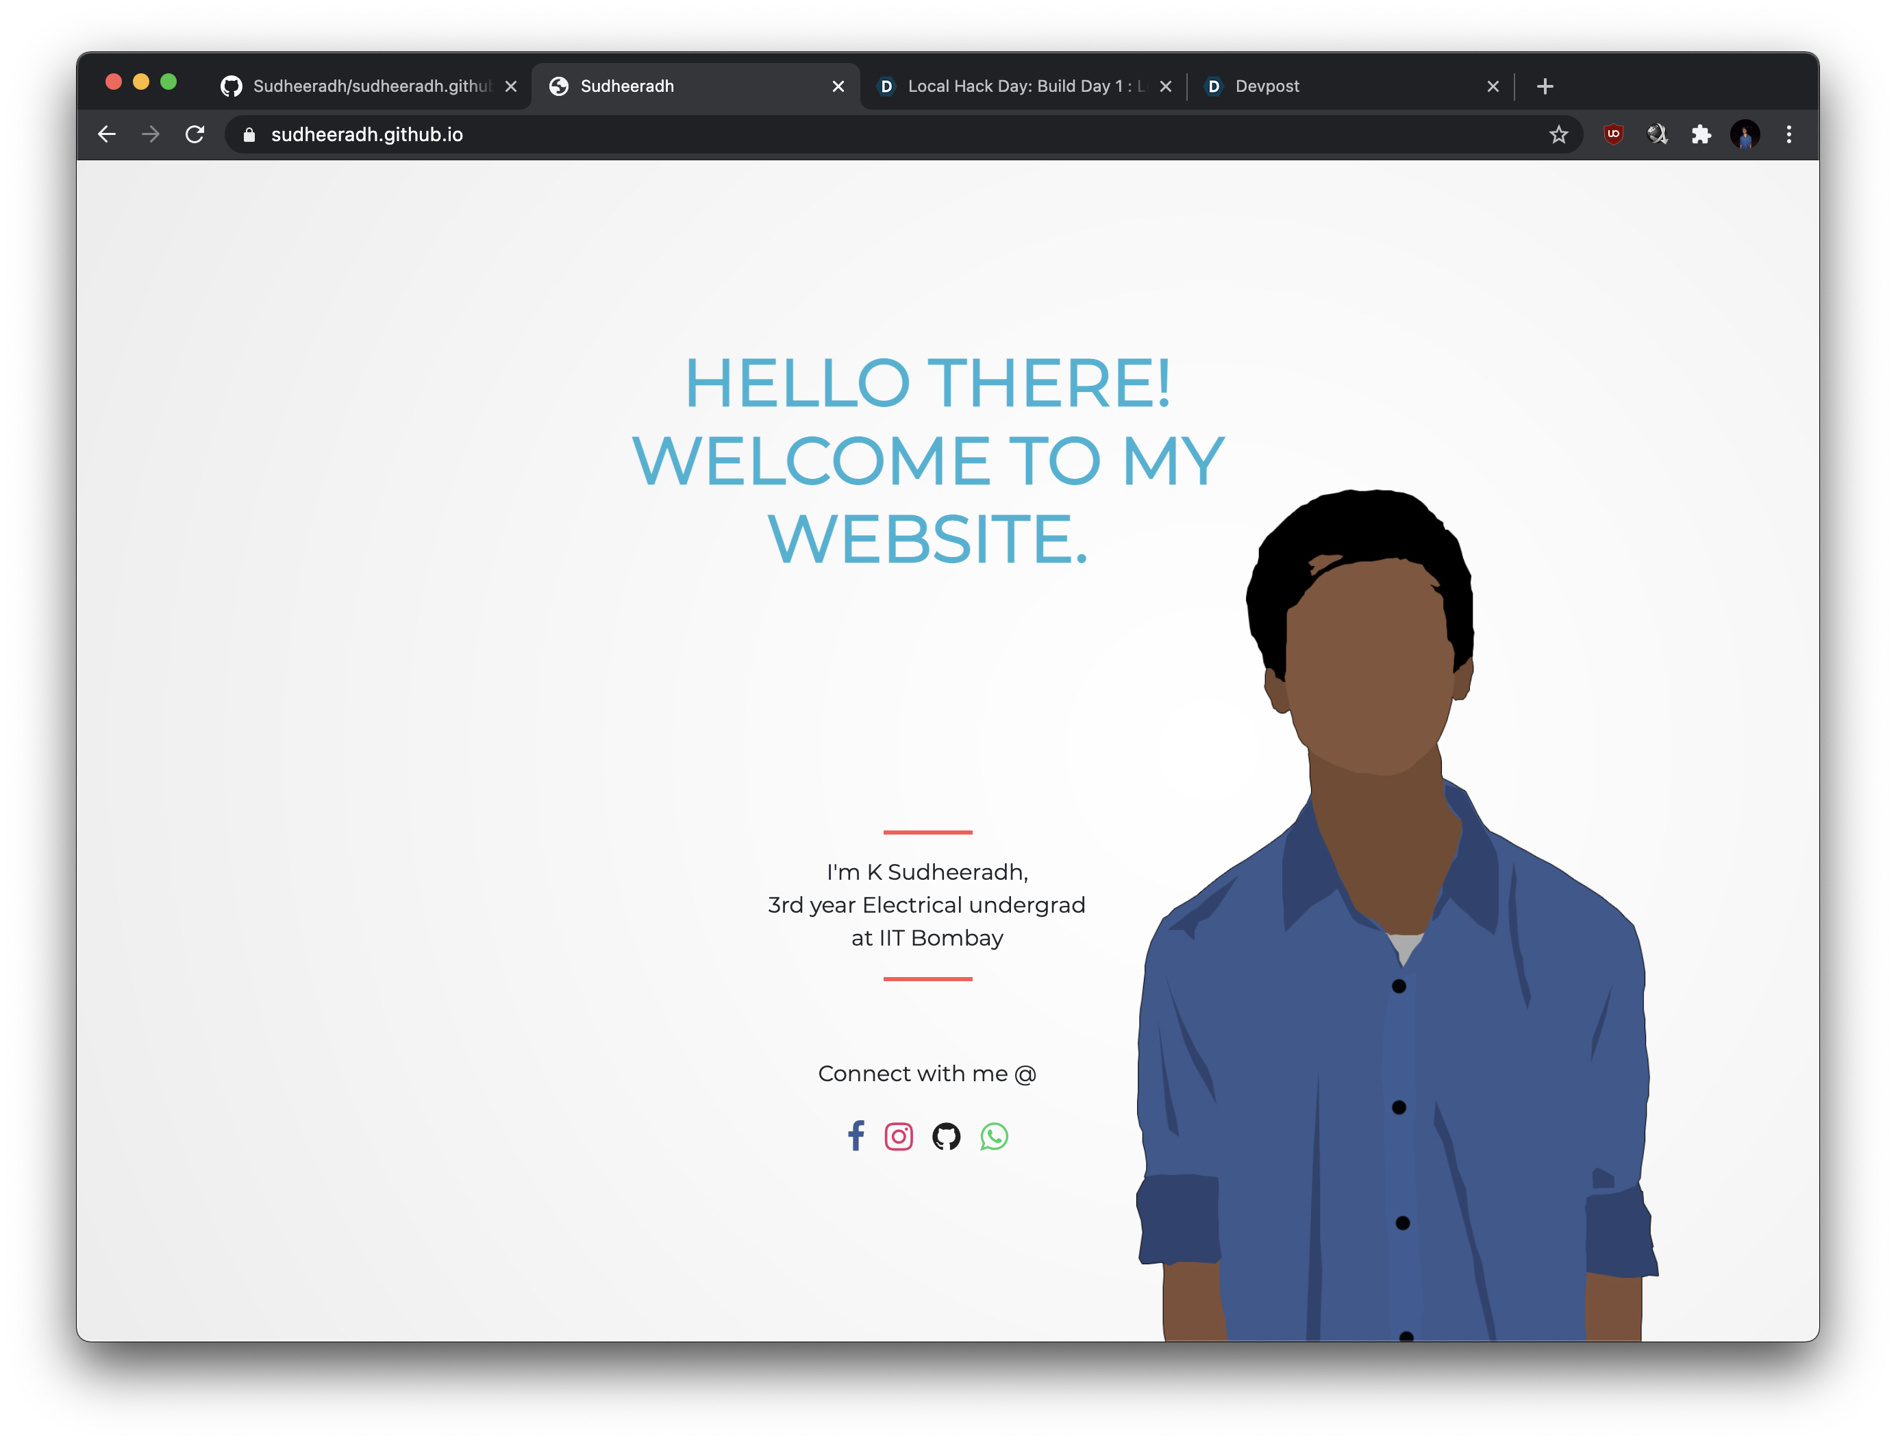Open the Instagram profile icon
Viewport: 1896px width, 1443px height.
[898, 1136]
